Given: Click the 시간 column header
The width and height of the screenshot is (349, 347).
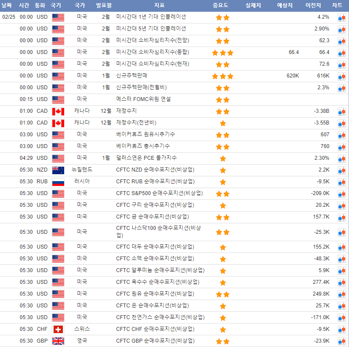Looking at the screenshot, I should point(24,6).
